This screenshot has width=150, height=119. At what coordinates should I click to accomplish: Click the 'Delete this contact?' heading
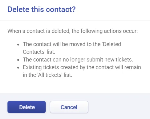(x=42, y=10)
